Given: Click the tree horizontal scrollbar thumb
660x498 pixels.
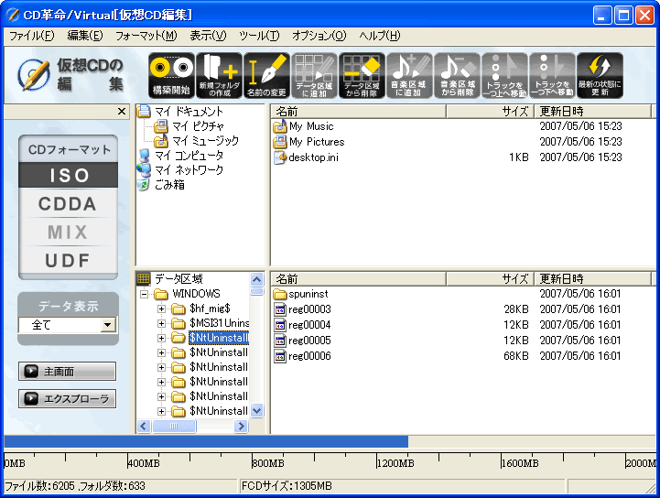Looking at the screenshot, I should (x=174, y=426).
